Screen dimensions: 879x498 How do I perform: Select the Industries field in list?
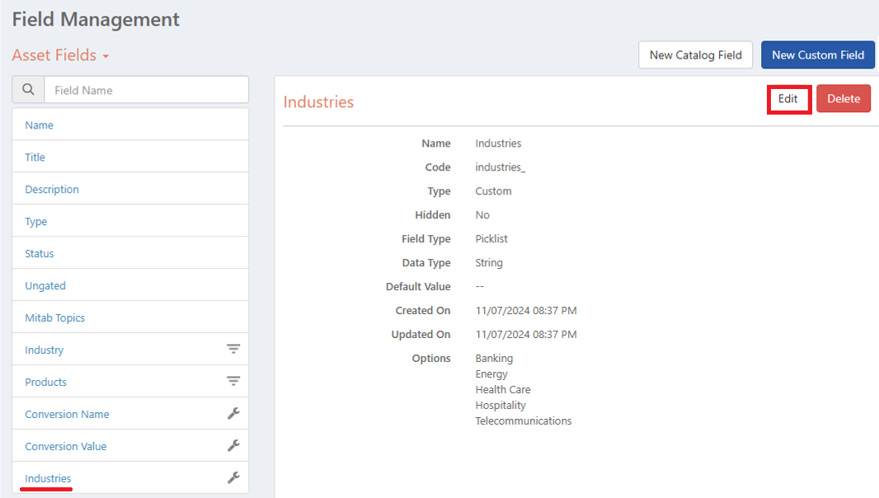click(130, 478)
